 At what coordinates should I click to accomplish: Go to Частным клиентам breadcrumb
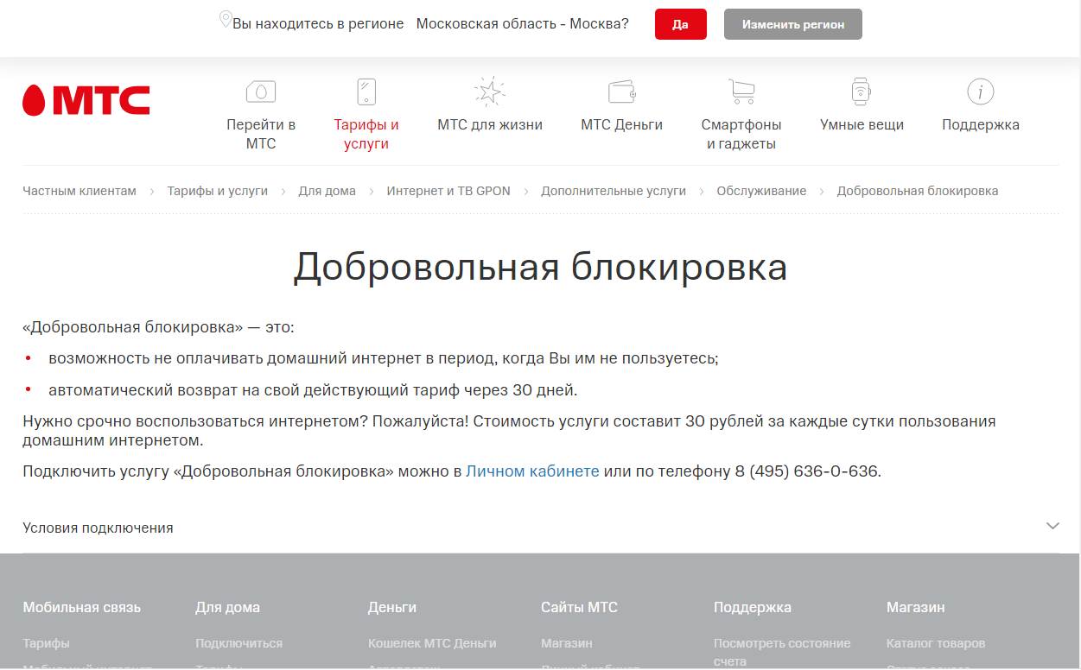coord(79,191)
